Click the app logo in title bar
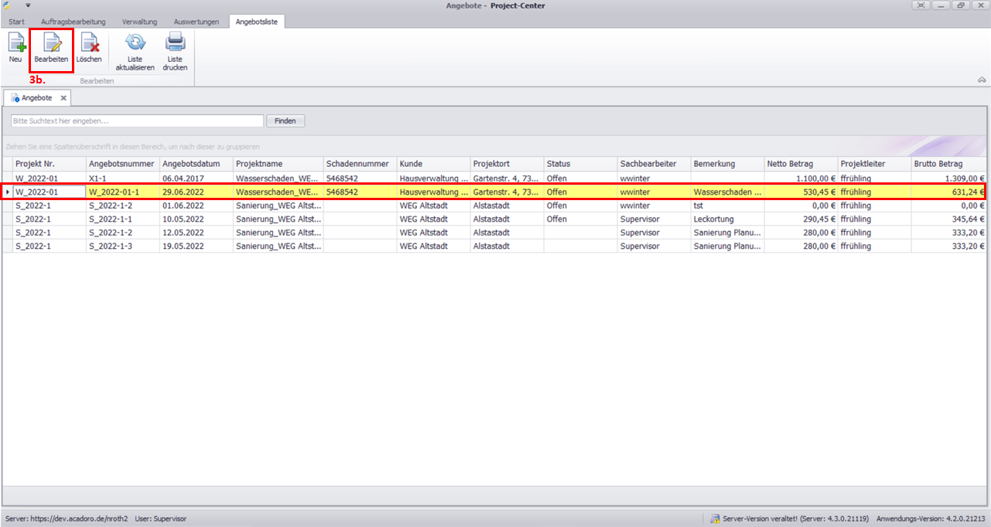This screenshot has height=527, width=991. (x=8, y=5)
